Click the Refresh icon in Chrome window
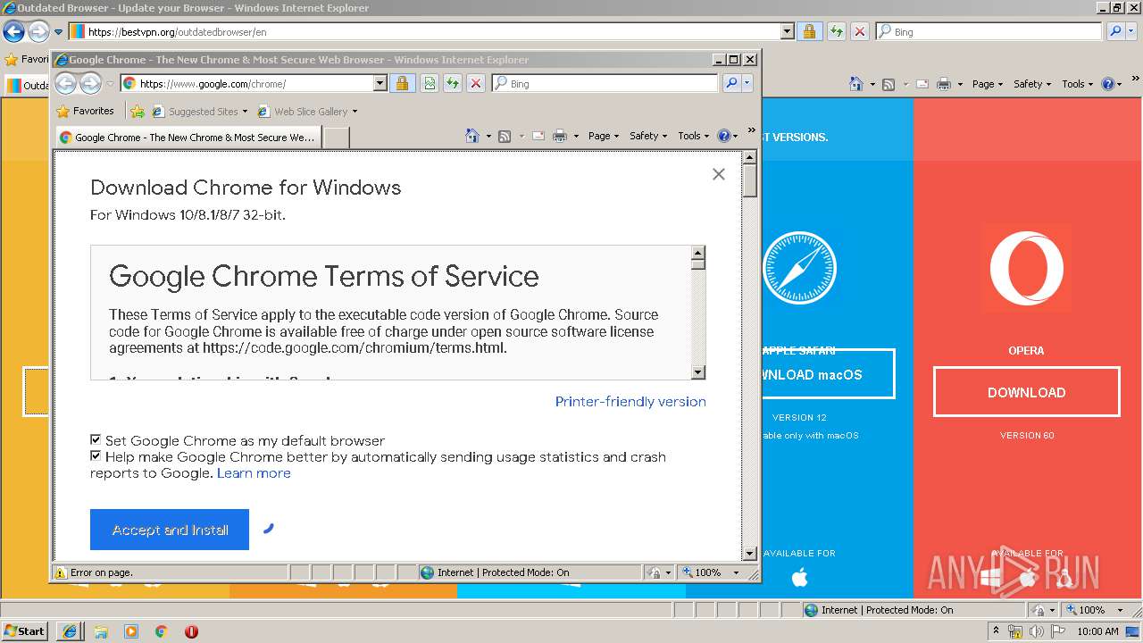Viewport: 1143px width, 643px height. tap(453, 83)
